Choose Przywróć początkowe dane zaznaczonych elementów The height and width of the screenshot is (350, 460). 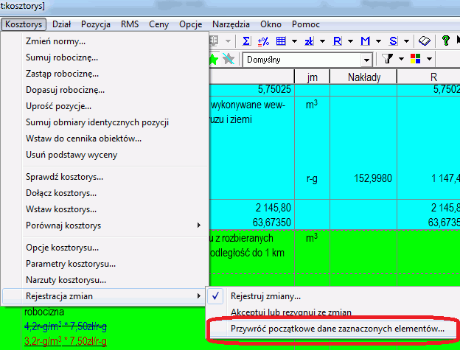[x=338, y=328]
